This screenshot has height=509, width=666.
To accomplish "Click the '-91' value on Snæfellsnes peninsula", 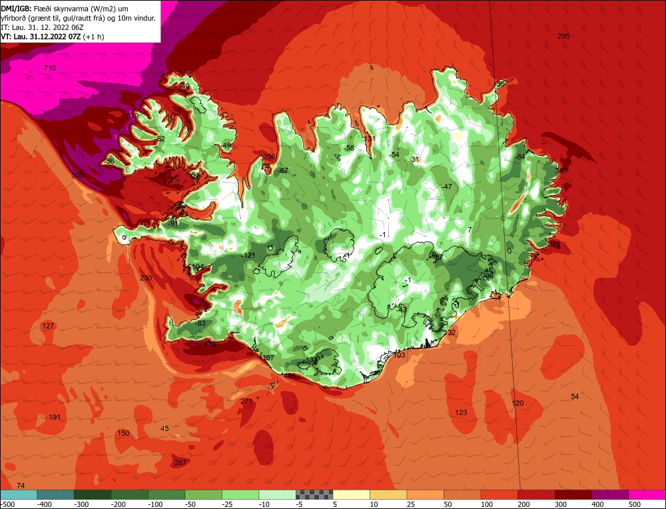I will pyautogui.click(x=173, y=223).
